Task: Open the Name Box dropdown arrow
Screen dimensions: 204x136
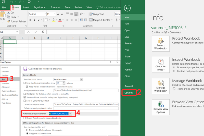Action: [x=17, y=32]
